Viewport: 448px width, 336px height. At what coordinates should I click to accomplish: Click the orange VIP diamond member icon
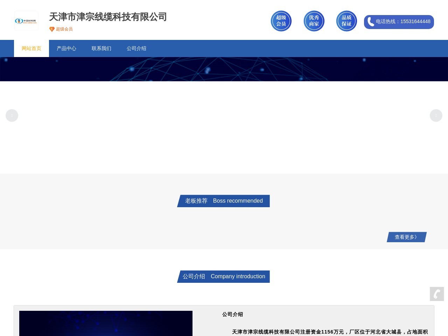pyautogui.click(x=52, y=29)
